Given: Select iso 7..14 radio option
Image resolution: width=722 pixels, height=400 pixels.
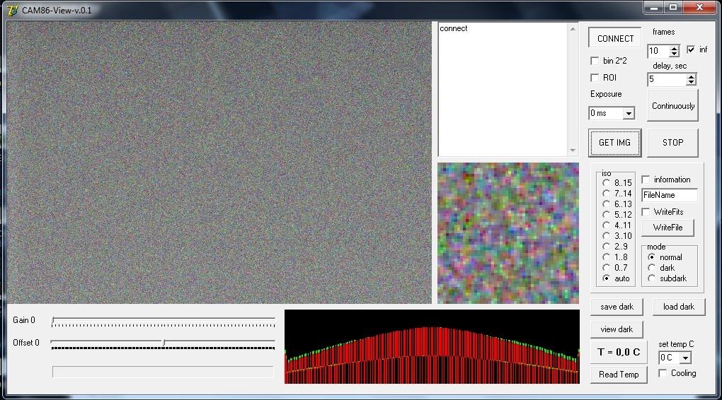Looking at the screenshot, I should tap(606, 193).
